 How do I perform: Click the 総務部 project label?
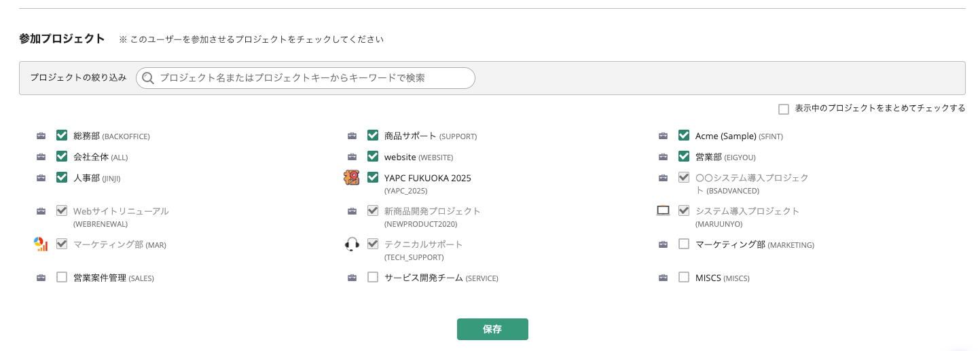click(111, 136)
